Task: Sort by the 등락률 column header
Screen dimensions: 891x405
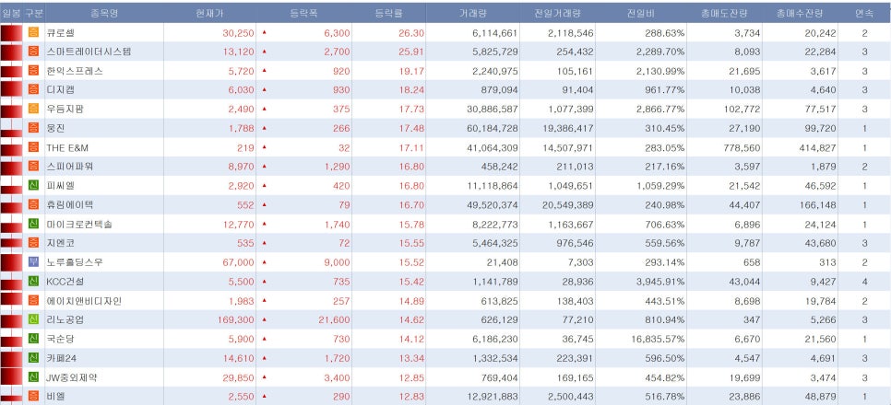Action: tap(388, 13)
